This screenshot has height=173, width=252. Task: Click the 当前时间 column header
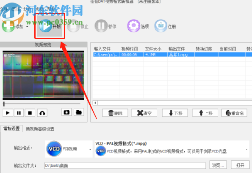[228, 49]
